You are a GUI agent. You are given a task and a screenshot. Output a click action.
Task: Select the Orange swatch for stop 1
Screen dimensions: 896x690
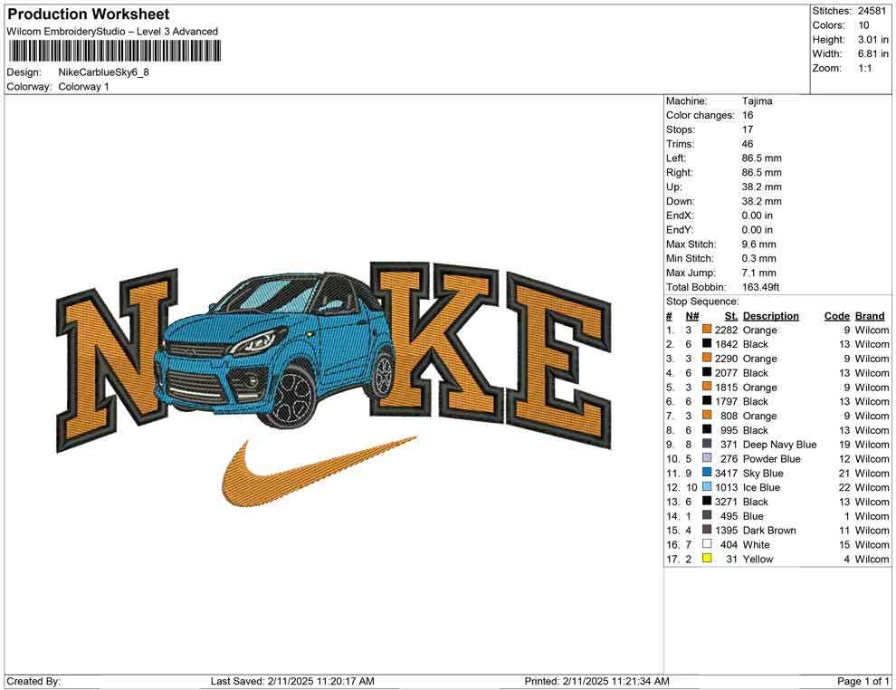tap(707, 330)
